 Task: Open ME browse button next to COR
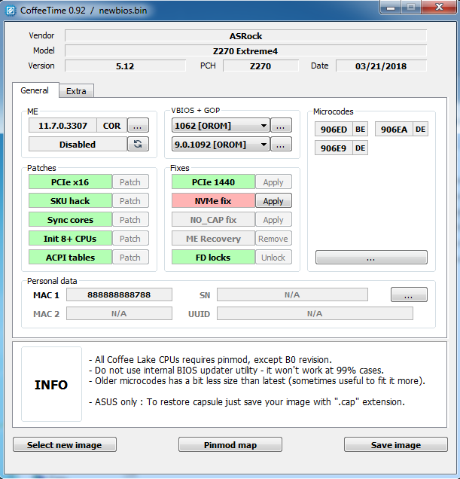click(x=138, y=125)
